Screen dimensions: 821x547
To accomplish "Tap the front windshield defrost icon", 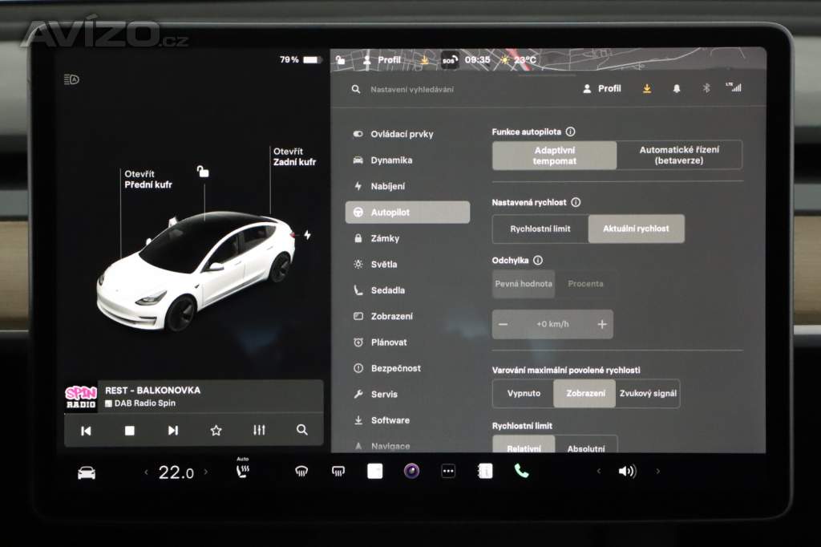I will (301, 472).
